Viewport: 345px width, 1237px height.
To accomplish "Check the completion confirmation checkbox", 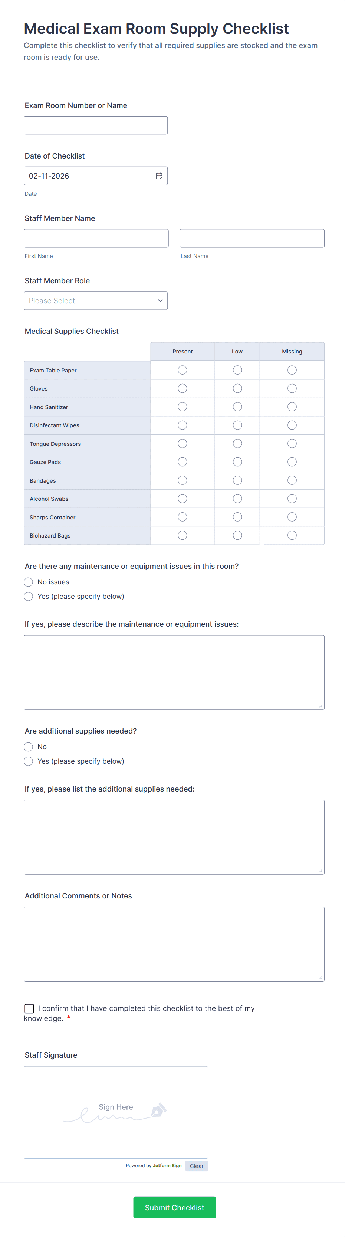I will pos(29,1008).
